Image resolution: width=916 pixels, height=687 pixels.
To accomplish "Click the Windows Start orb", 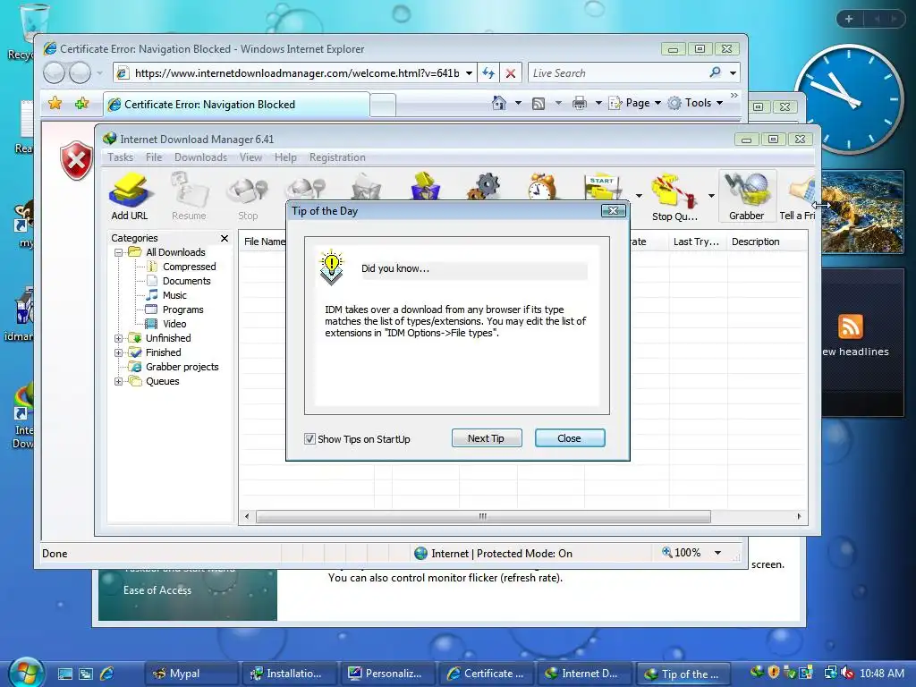I will pos(26,672).
